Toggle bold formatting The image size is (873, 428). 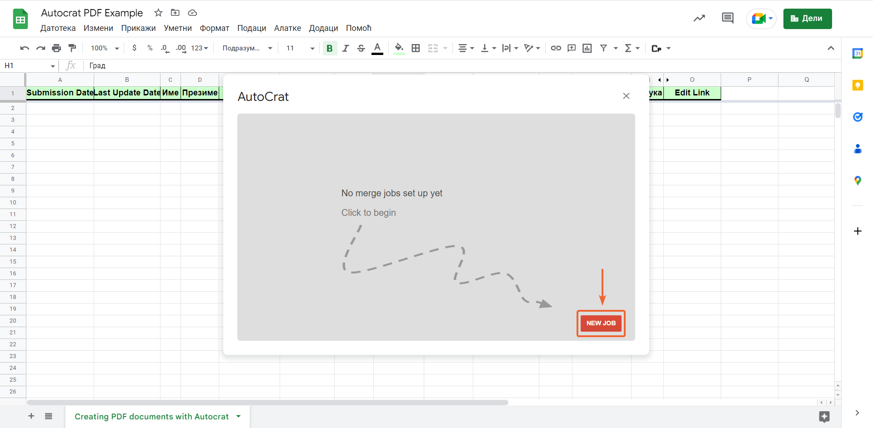(x=330, y=48)
